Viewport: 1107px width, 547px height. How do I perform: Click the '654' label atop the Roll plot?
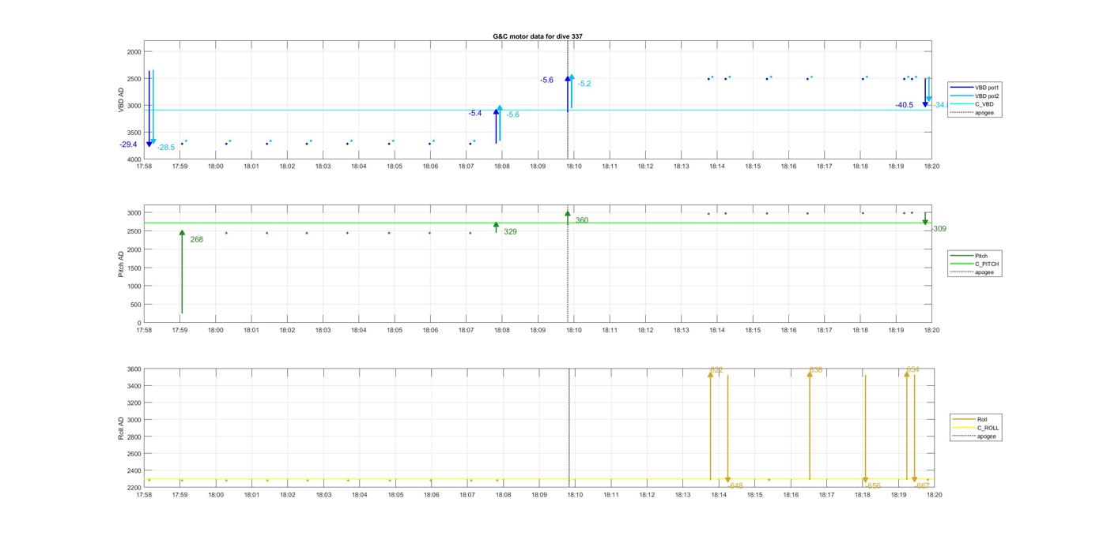click(912, 369)
